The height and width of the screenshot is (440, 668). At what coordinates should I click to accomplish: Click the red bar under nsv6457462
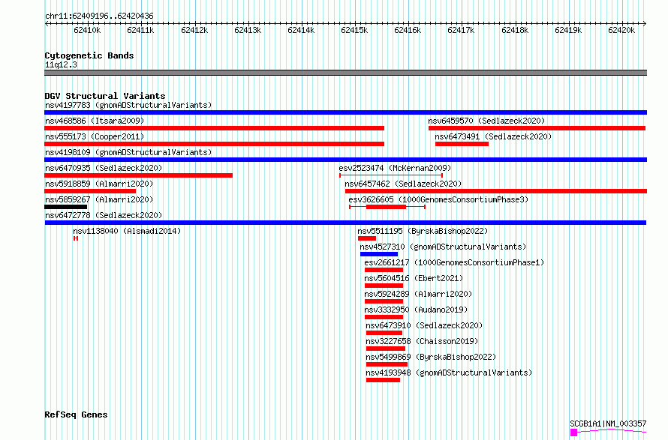[496, 191]
